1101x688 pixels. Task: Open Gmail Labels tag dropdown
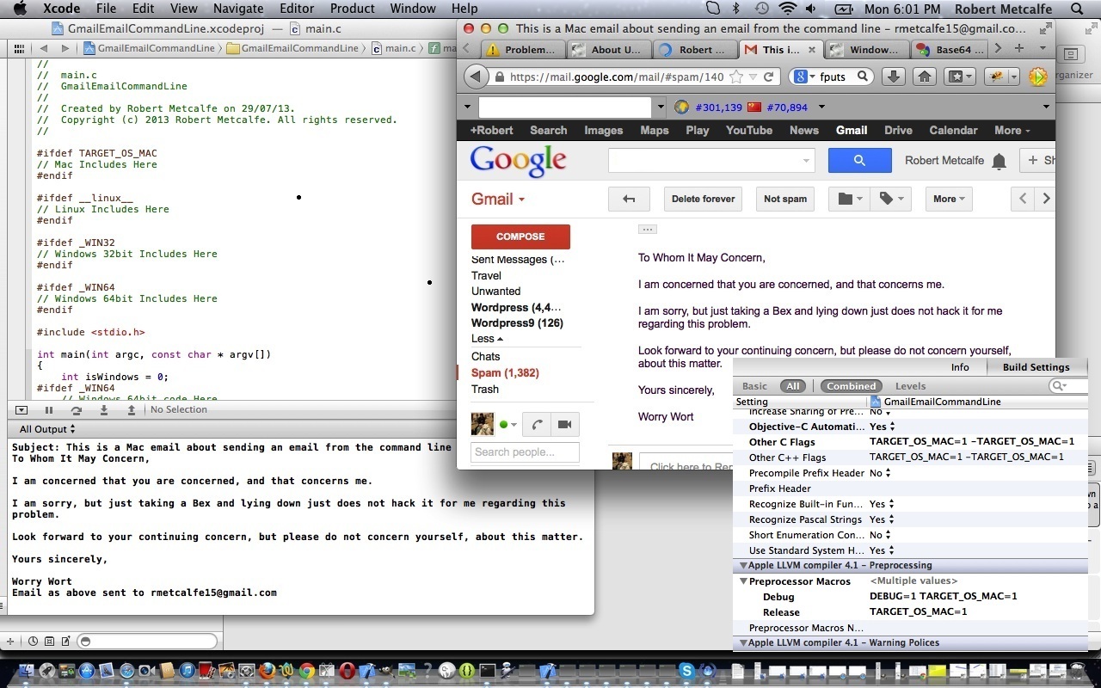890,199
